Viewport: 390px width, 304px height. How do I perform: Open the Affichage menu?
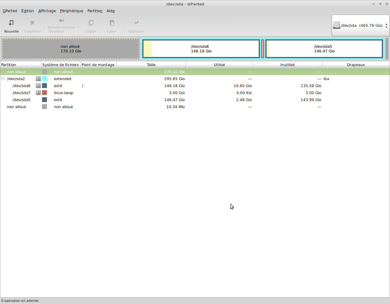[47, 11]
